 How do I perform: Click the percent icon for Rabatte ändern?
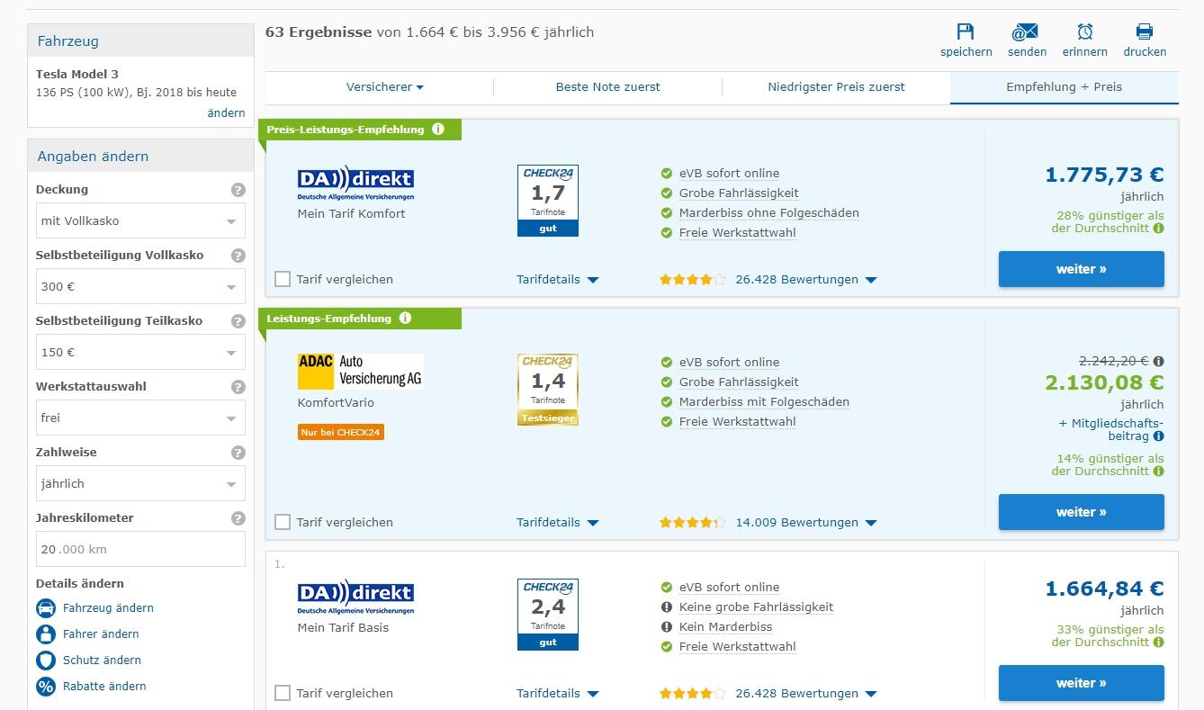pos(46,686)
